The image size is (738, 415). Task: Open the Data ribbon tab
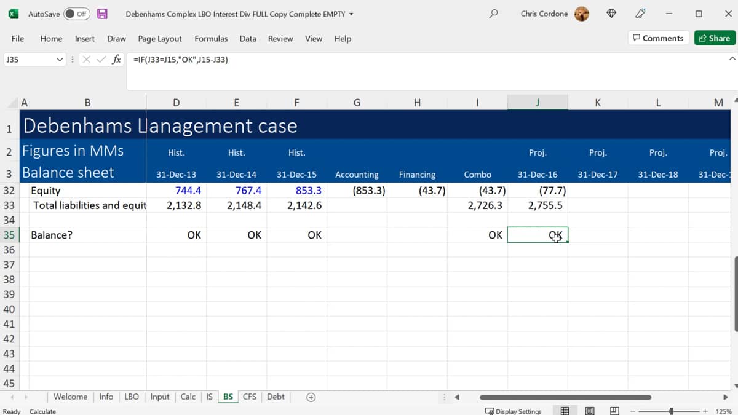click(x=248, y=38)
